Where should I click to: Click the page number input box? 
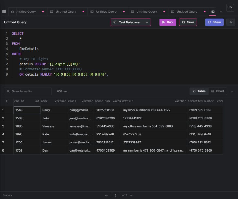(x=115, y=195)
